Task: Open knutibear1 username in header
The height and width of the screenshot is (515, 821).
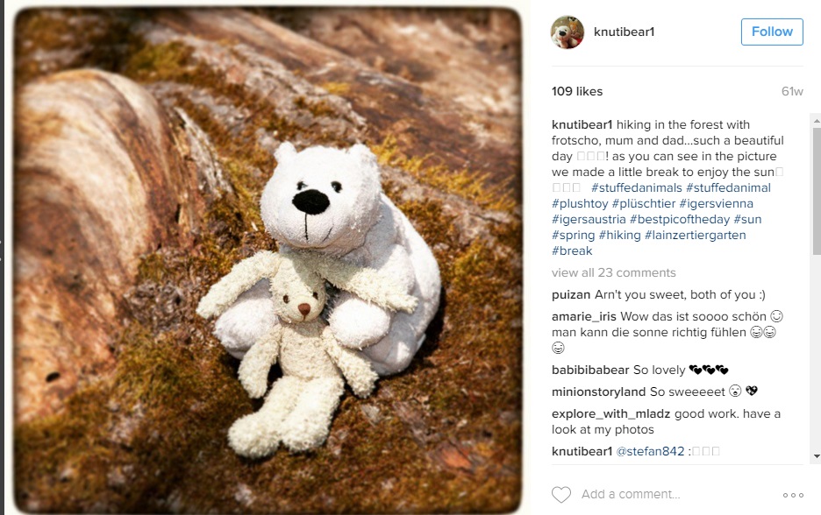Action: (625, 32)
